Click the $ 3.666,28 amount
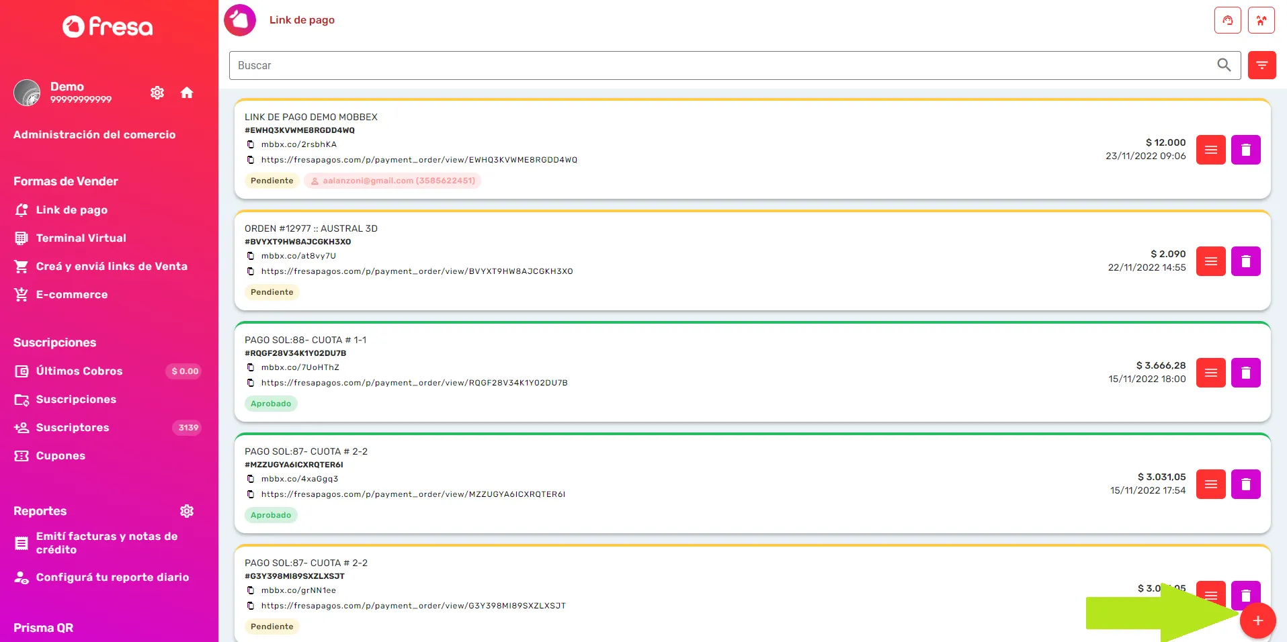This screenshot has height=642, width=1287. 1161,365
